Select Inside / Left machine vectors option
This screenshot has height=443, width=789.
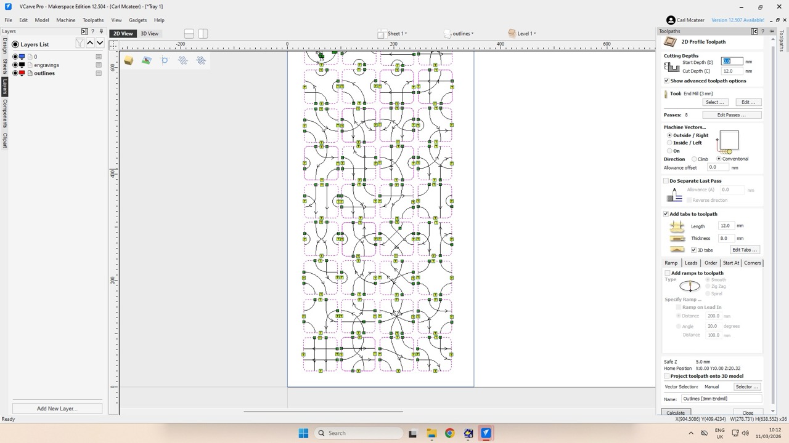669,143
